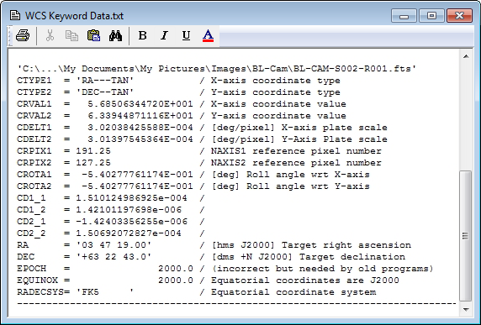Maximize the WCS Keyword Data window
481x325 pixels.
(x=431, y=16)
